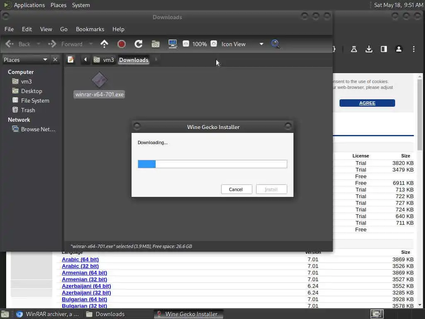Open System menu in top panel
Viewport: 425px width, 319px height.
click(81, 5)
